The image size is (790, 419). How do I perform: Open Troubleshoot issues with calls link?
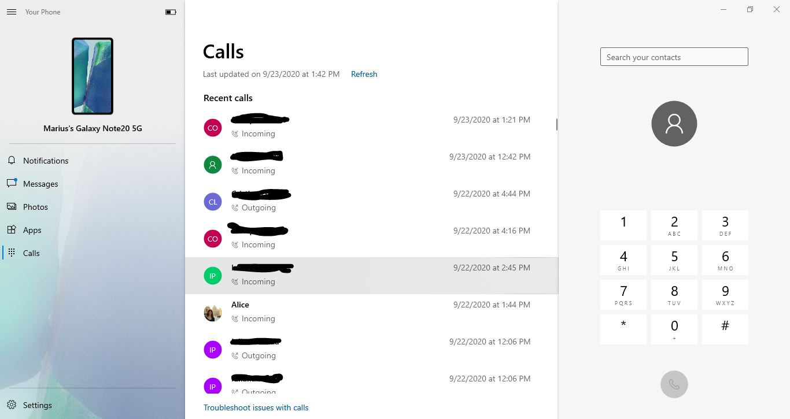click(x=256, y=407)
